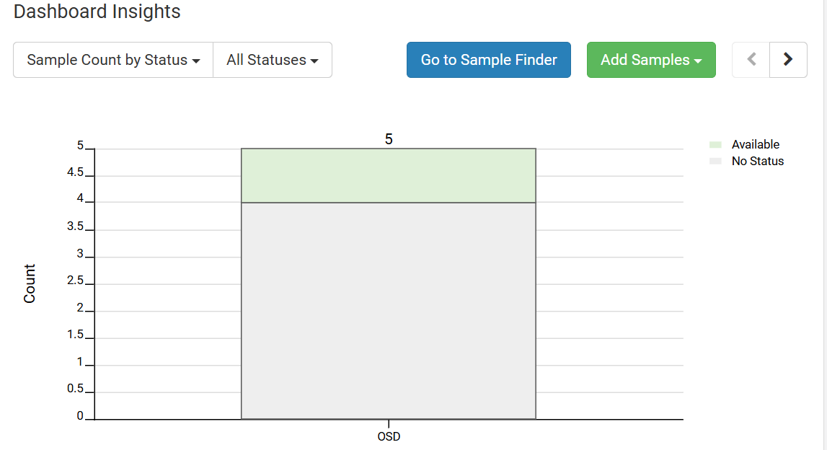Click the 4.5 tick on y-axis
Image resolution: width=827 pixels, height=450 pixels.
(76, 173)
